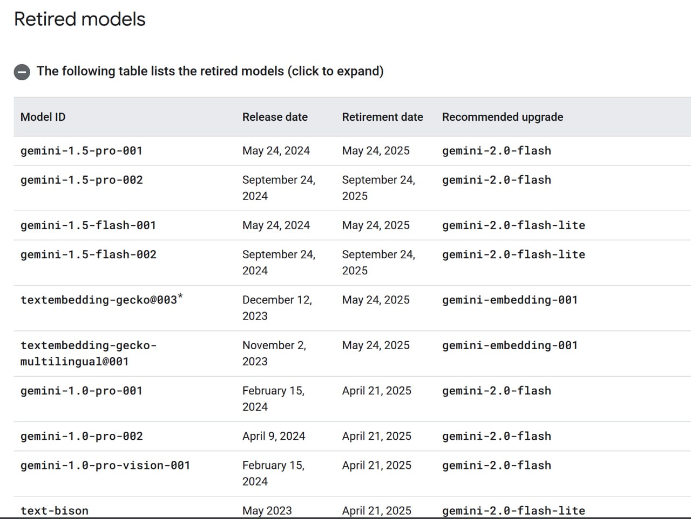Click gemini-2.0-flash-lite upgrade in gemini-1.5-flash-001 row

[513, 225]
